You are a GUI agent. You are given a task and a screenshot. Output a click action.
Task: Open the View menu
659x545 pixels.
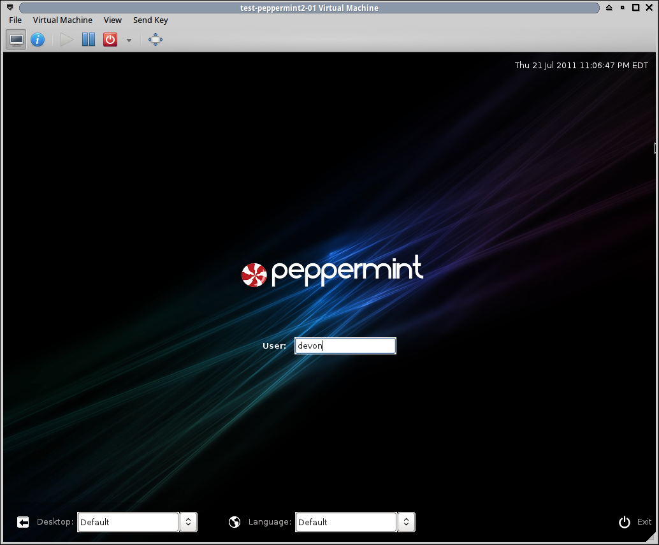[113, 20]
